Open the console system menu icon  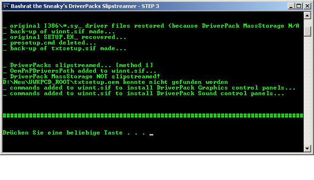click(6, 6)
